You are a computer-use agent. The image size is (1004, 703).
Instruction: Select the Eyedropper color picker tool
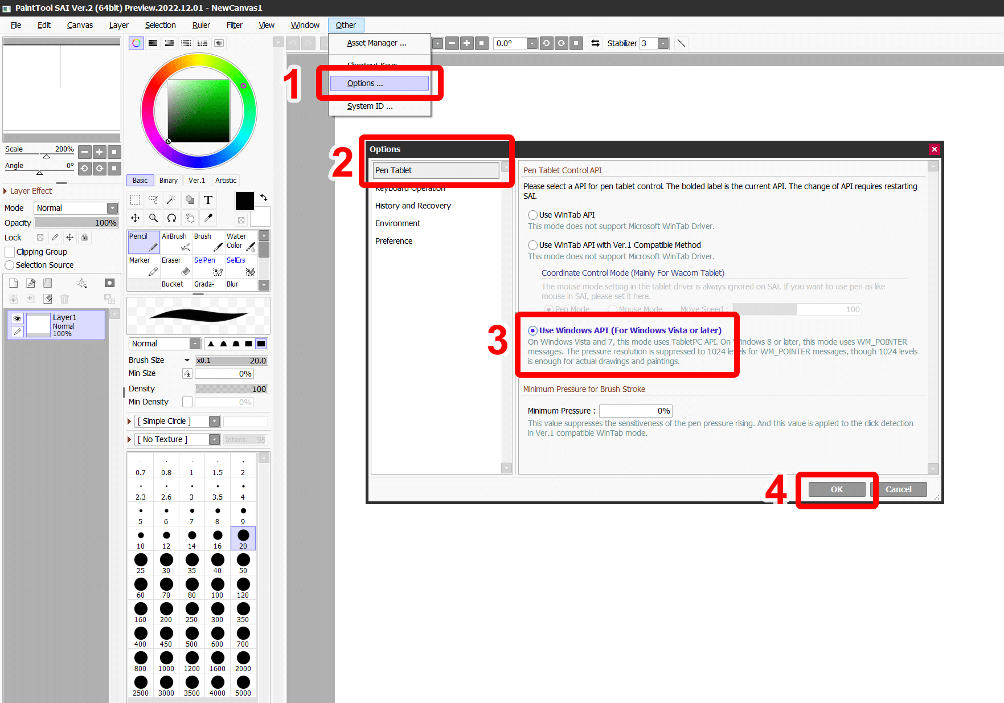[208, 218]
